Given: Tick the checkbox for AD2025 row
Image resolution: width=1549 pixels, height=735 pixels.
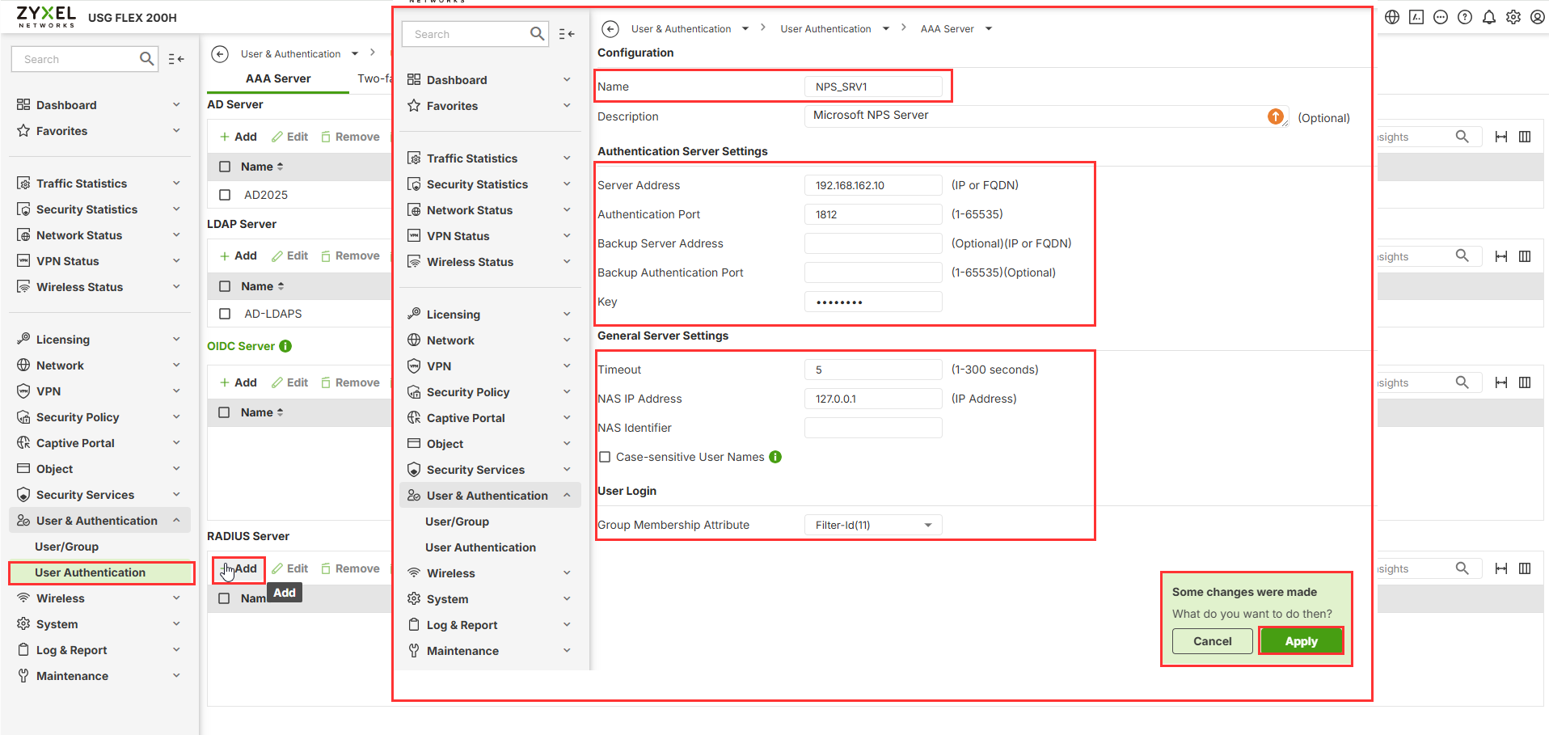Looking at the screenshot, I should [x=225, y=195].
